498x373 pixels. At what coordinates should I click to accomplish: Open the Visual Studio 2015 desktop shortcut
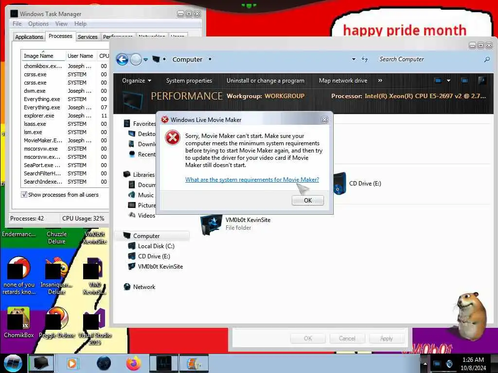click(95, 326)
